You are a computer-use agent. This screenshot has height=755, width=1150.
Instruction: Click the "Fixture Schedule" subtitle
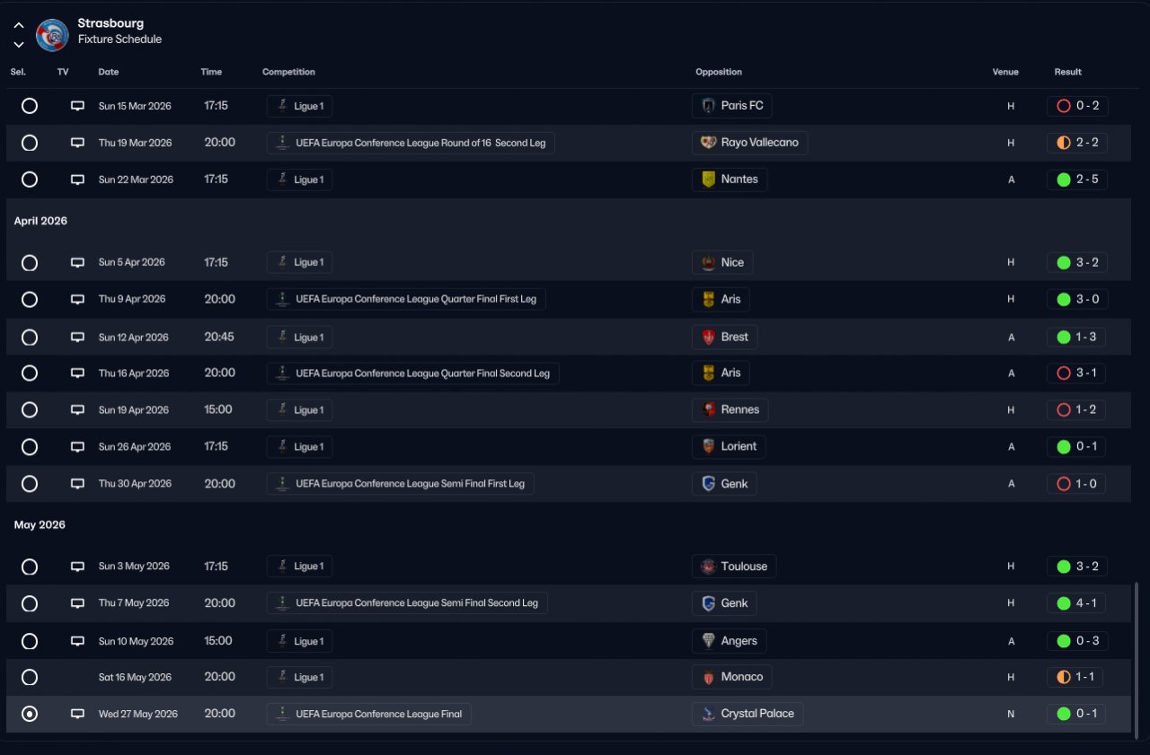119,40
